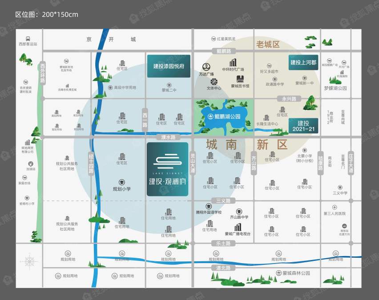The image size is (379, 300).
Task: Click the bus icon above 西部客运站
Action: tap(28, 39)
